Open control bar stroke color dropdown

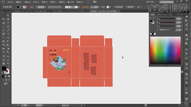pos(27,7)
